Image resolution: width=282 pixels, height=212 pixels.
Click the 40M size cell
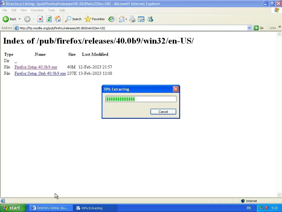71,67
